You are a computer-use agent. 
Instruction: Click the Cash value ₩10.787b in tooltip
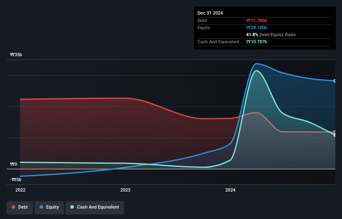pyautogui.click(x=257, y=42)
